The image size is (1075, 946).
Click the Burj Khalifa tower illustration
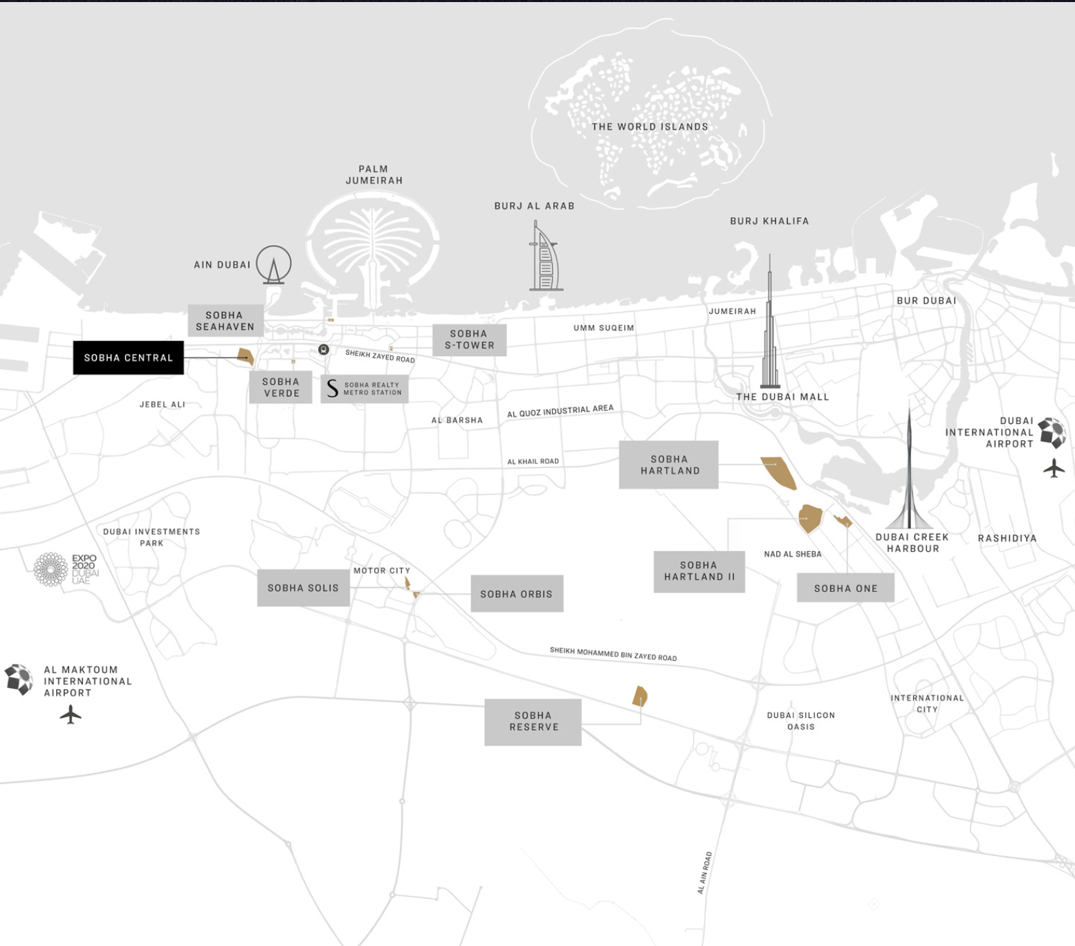[770, 321]
